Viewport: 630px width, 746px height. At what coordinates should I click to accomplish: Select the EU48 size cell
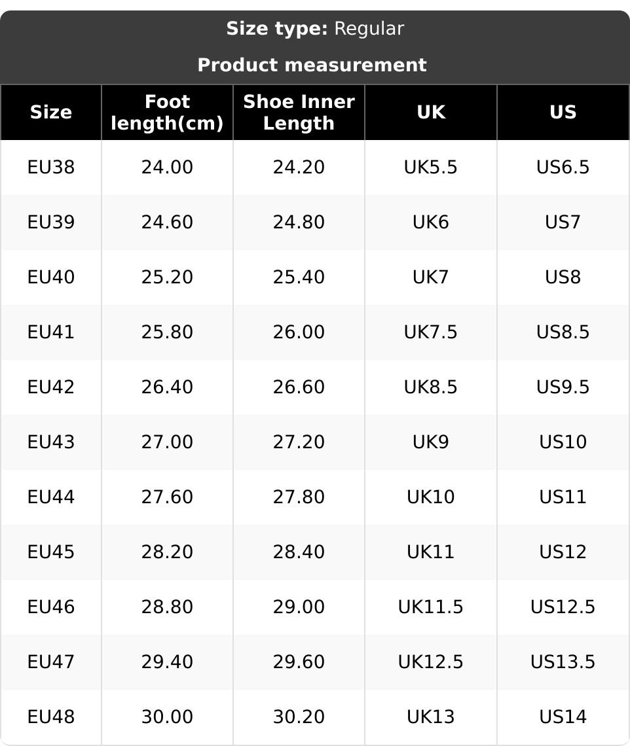(x=51, y=717)
